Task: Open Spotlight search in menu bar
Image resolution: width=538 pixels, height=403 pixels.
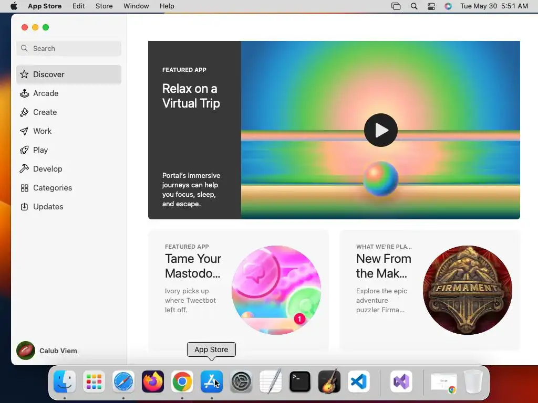Action: (414, 6)
